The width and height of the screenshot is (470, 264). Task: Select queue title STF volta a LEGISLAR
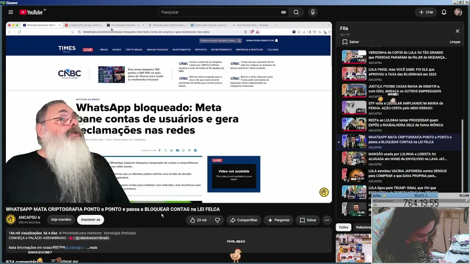point(405,106)
